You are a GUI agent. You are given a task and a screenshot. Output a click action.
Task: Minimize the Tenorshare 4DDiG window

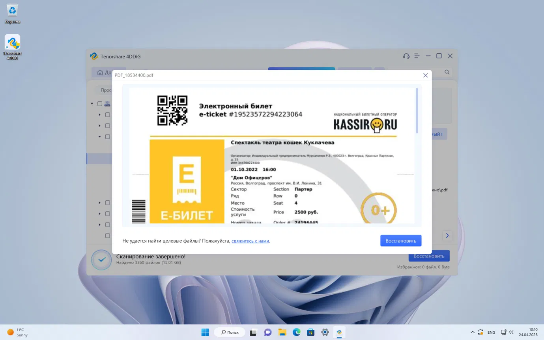click(428, 56)
